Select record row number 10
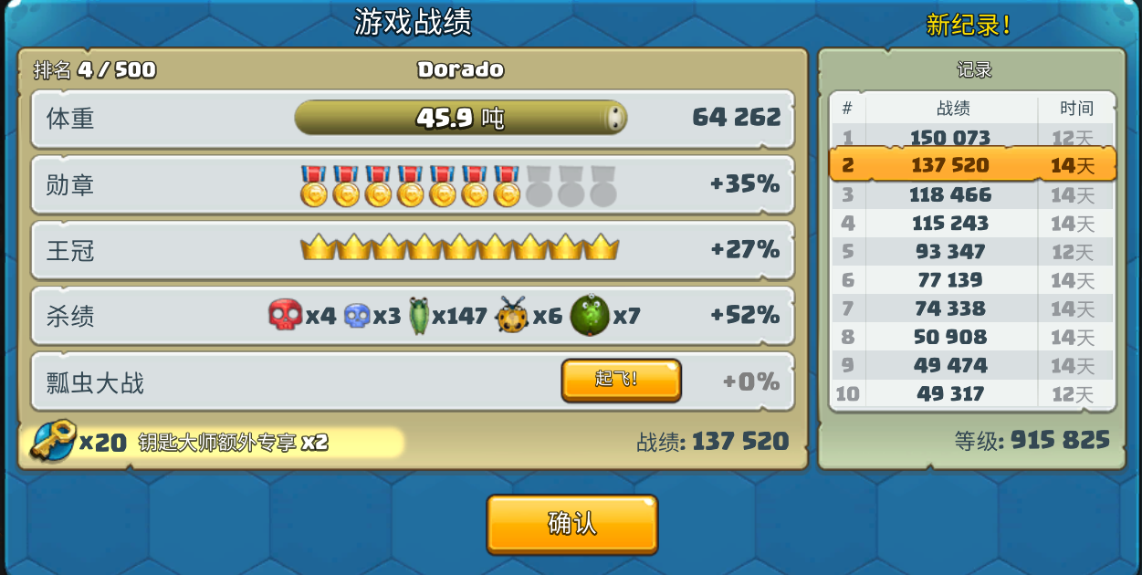This screenshot has width=1142, height=575. pos(973,394)
